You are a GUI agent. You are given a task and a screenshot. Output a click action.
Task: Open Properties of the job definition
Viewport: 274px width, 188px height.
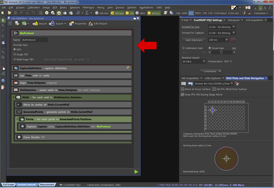78,23
